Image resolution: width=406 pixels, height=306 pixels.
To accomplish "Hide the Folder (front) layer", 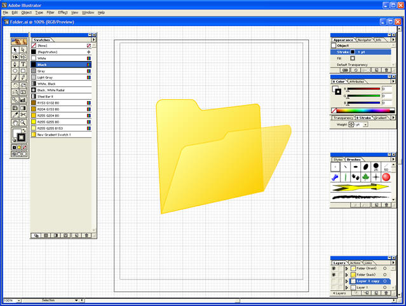I will coord(334,268).
